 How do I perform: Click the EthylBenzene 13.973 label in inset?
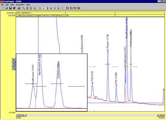33,75
